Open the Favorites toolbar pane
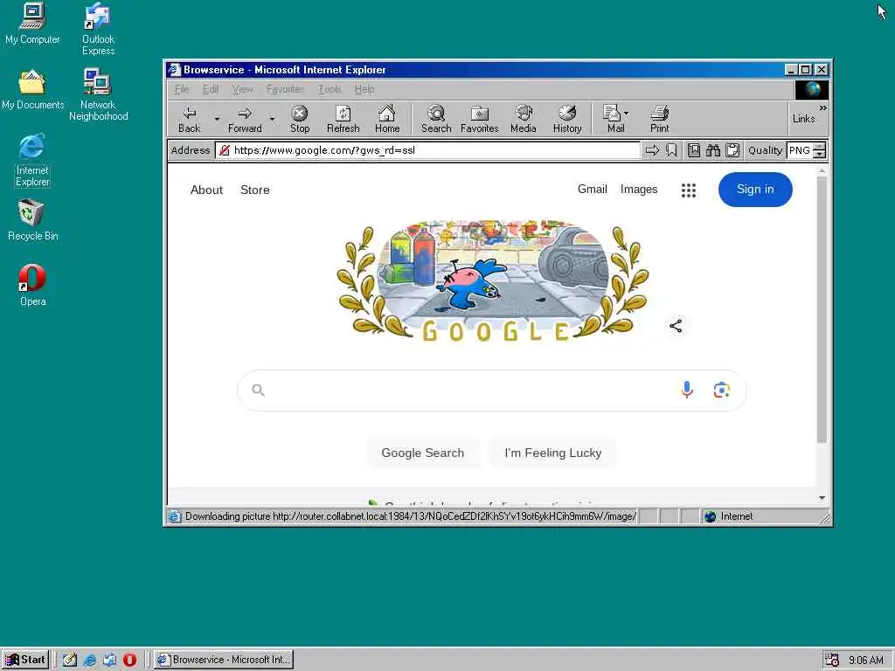 (x=480, y=119)
